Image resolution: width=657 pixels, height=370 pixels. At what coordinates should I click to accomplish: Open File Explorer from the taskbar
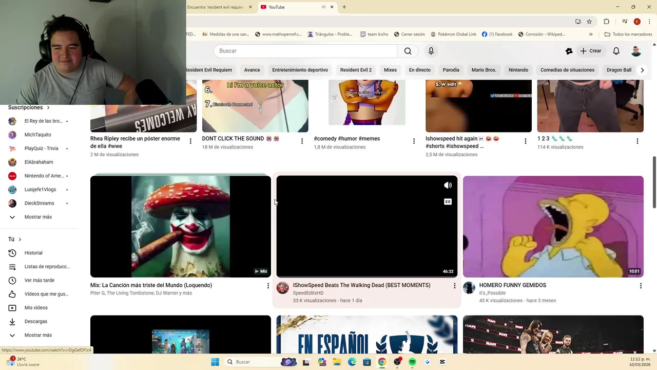(337, 362)
